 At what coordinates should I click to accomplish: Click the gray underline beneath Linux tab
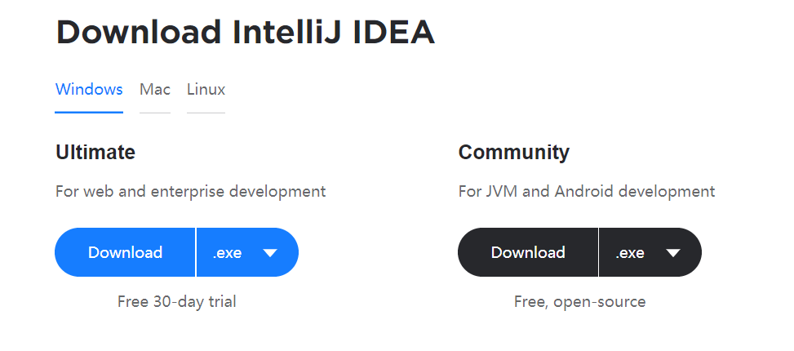click(x=206, y=113)
